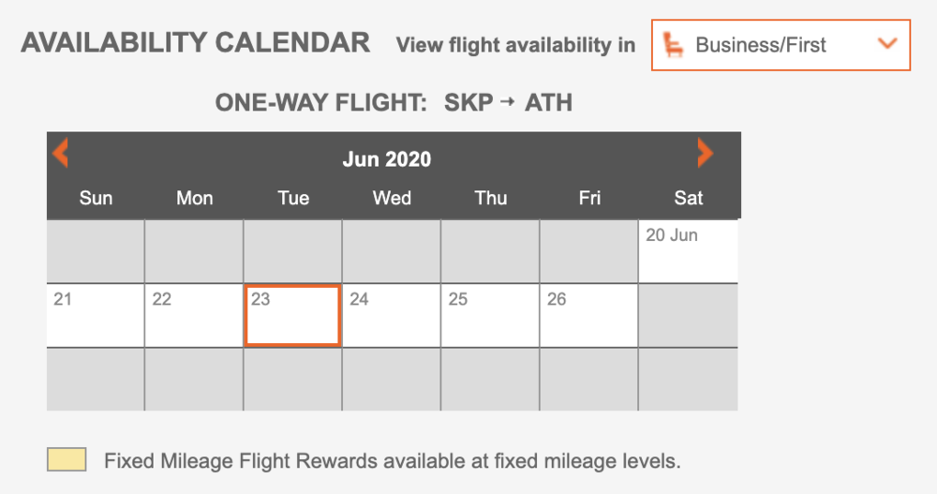Click the Sun weekday column header
The image size is (937, 494).
96,198
